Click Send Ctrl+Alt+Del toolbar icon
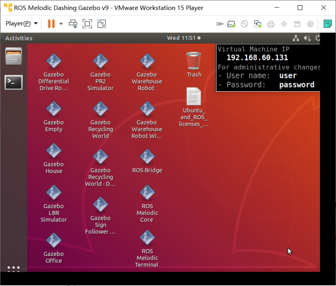The image size is (336, 286). (x=73, y=24)
